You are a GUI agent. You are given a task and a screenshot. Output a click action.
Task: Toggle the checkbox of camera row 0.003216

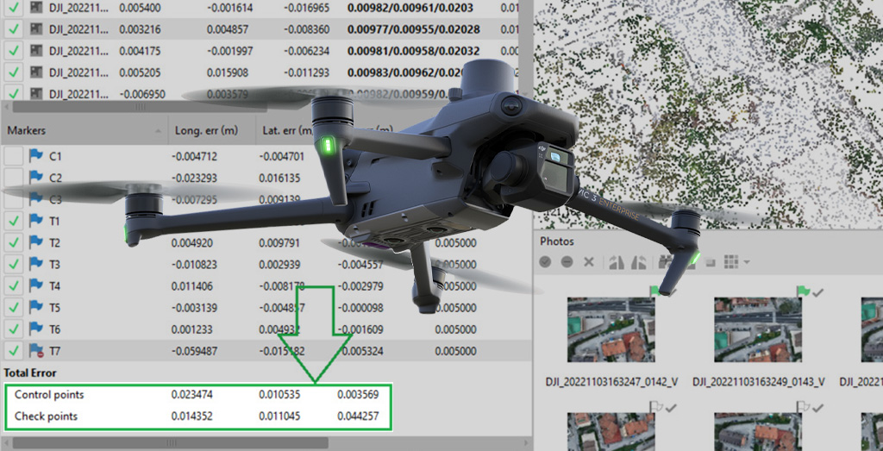(x=14, y=29)
